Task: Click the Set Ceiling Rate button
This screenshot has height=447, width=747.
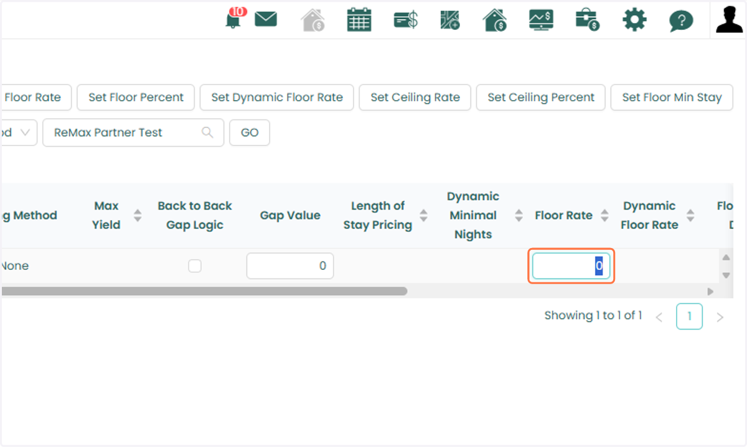Action: pos(415,98)
